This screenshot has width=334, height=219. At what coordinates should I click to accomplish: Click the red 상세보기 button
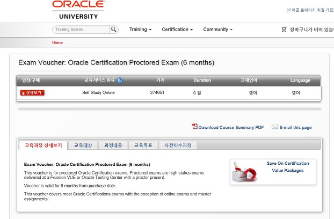[x=32, y=93]
